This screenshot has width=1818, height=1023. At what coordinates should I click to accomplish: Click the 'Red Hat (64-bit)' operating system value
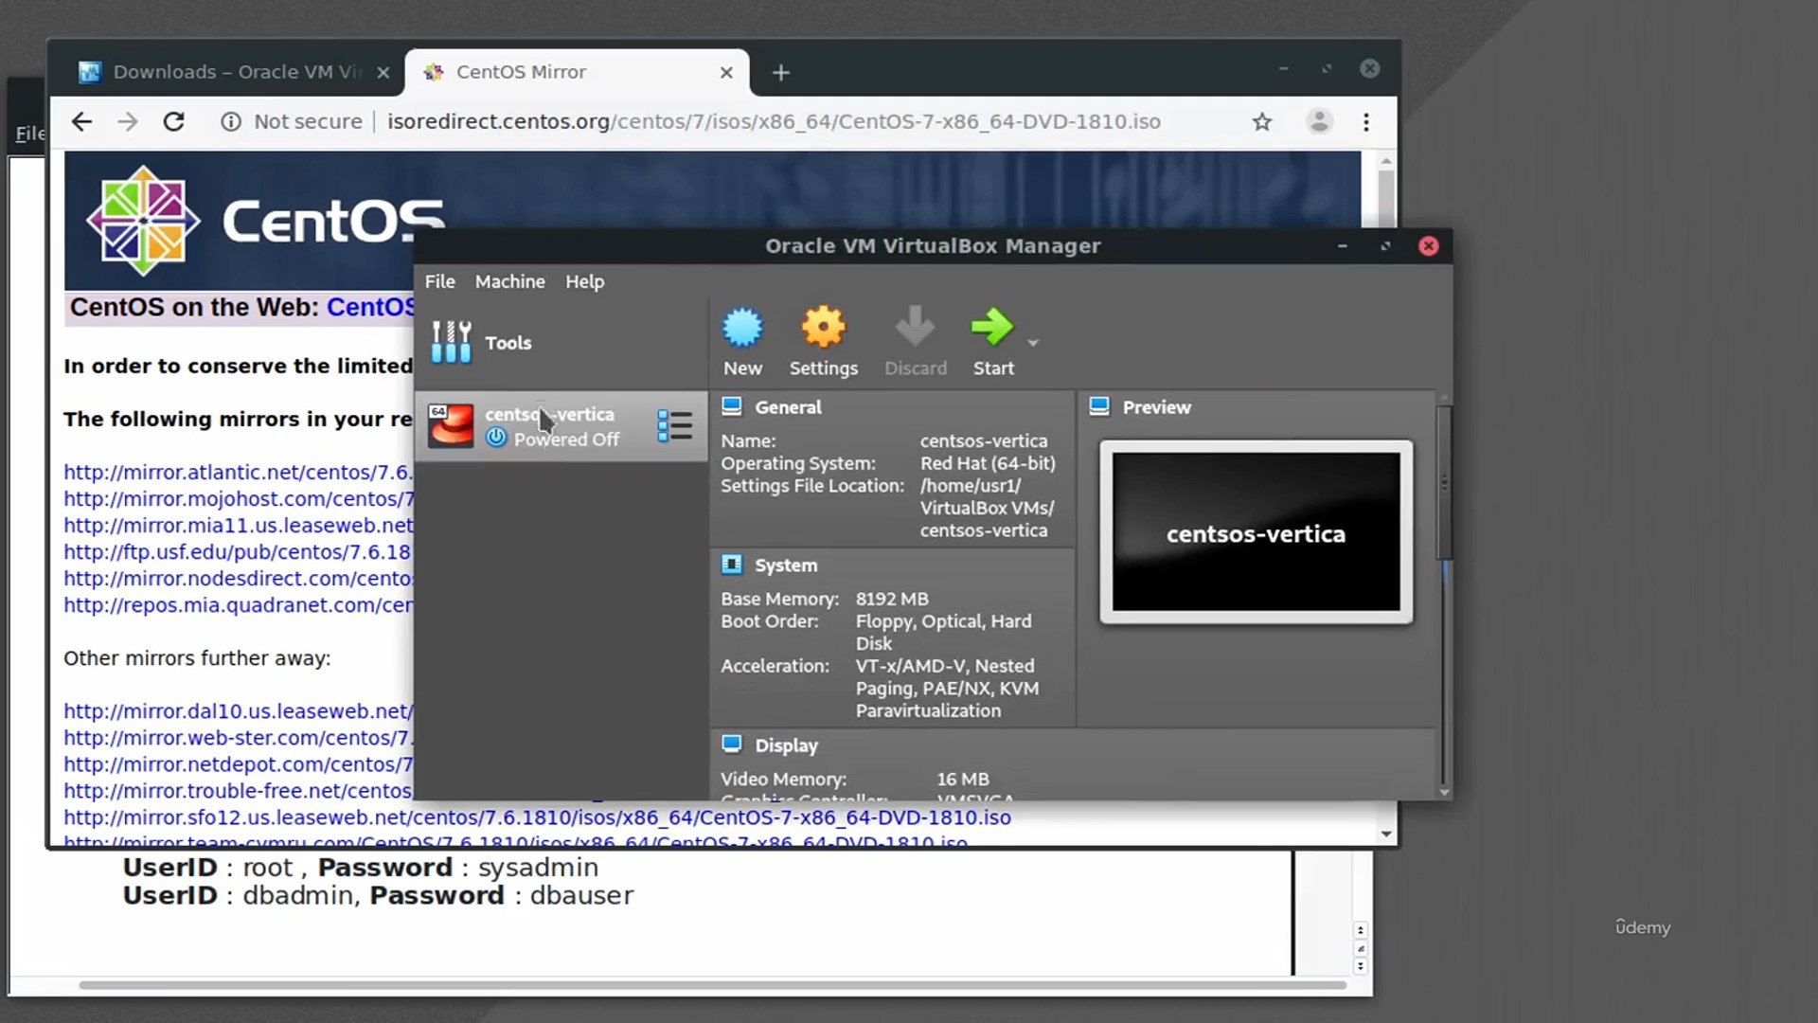click(988, 463)
